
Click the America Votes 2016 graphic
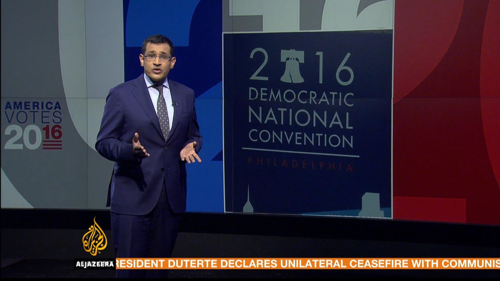(x=33, y=125)
